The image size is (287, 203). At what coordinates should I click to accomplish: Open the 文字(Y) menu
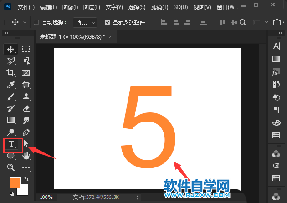(114, 7)
